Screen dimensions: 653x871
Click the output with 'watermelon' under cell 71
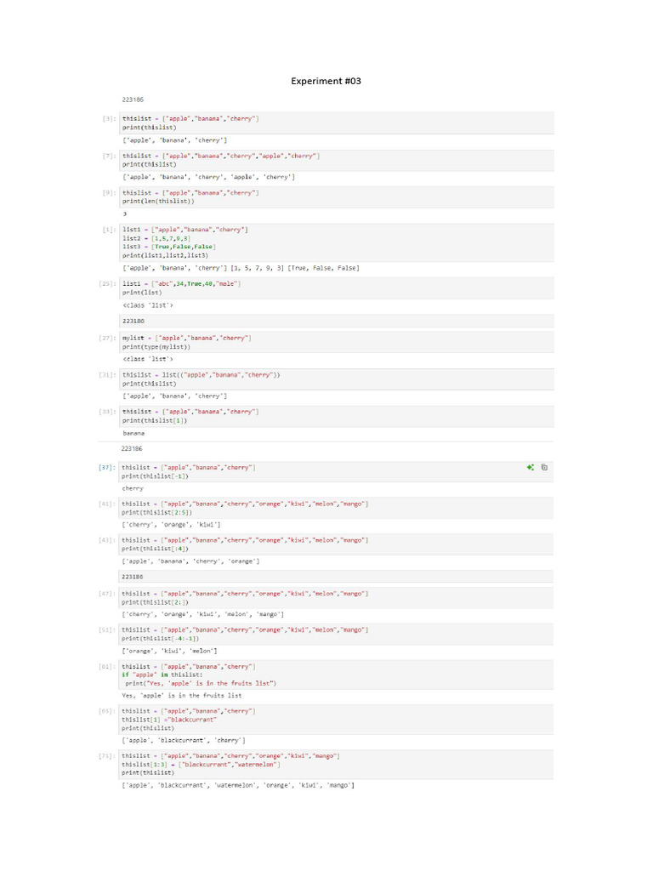click(238, 785)
